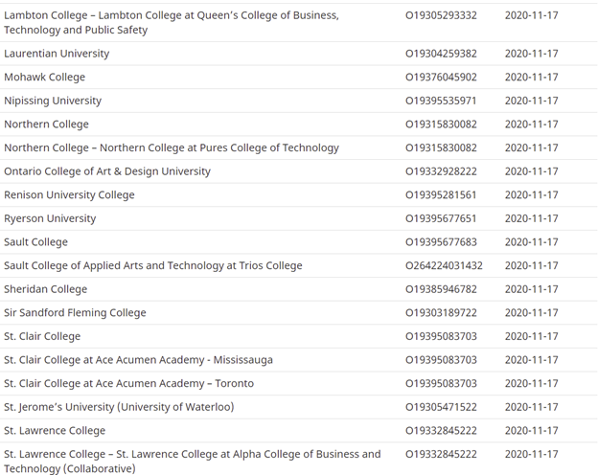
Task: Click the long ID O264224031432
Action: click(x=444, y=265)
